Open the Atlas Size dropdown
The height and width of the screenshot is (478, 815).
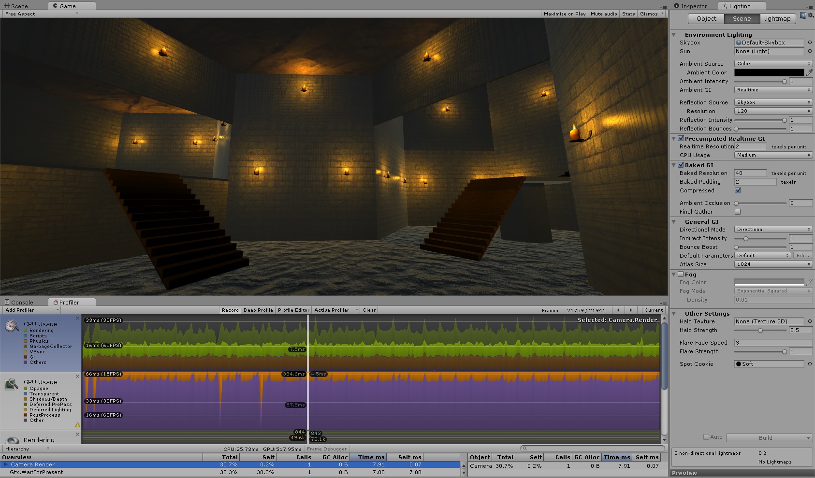(773, 264)
